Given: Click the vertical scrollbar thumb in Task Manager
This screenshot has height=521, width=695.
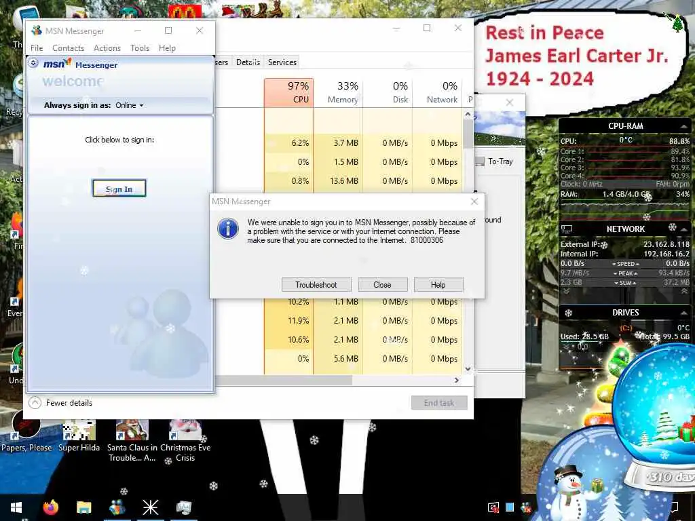Looking at the screenshot, I should 468,134.
